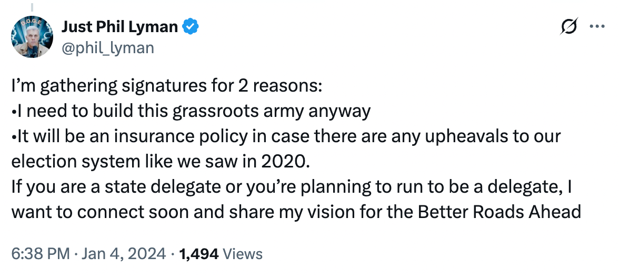Screen dimensions: 620x277
Task: Click the word Views beside 1,494
Action: (243, 254)
